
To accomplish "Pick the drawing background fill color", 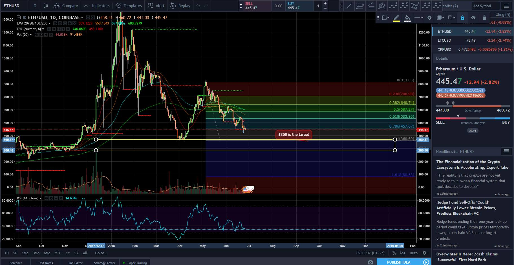I will [407, 18].
